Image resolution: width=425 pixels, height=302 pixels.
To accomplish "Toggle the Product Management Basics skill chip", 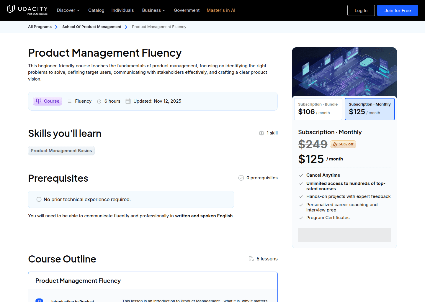I will click(x=61, y=150).
